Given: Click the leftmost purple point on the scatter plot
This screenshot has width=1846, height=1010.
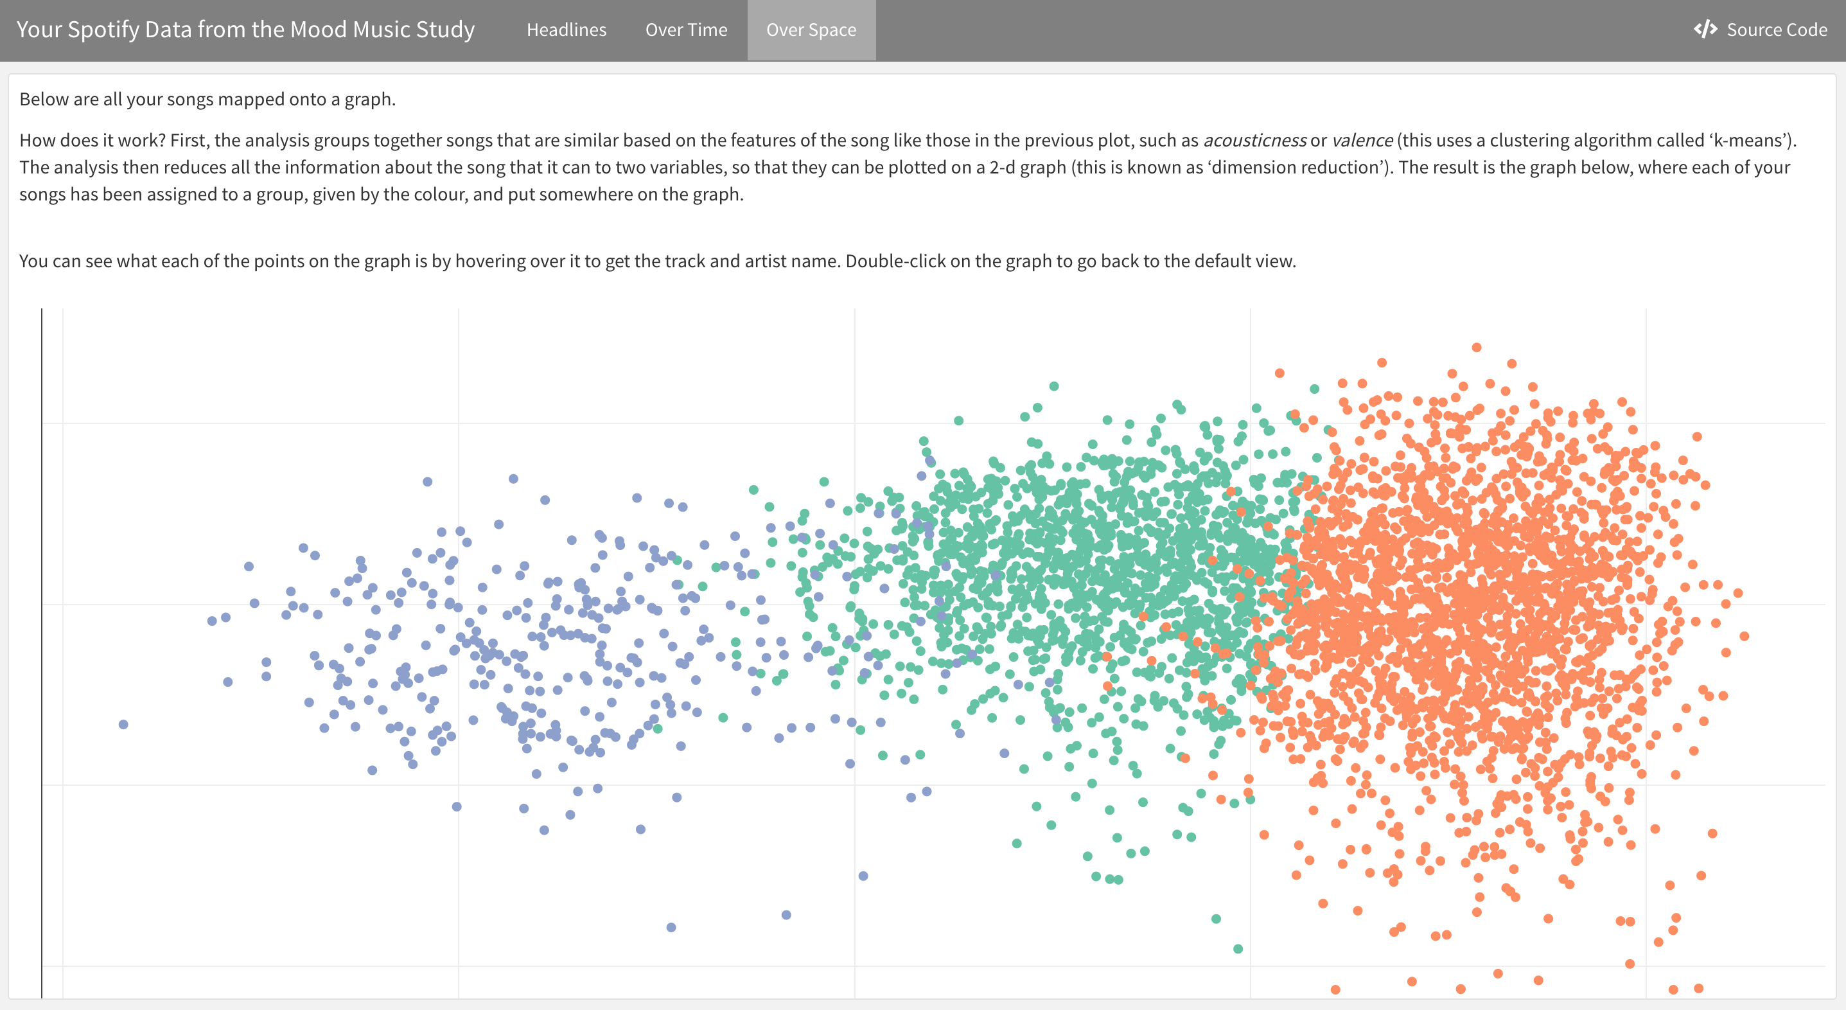Looking at the screenshot, I should [123, 725].
